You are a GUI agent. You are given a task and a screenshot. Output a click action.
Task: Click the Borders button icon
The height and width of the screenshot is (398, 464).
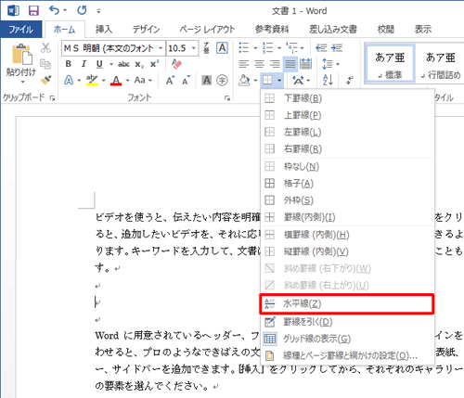267,81
